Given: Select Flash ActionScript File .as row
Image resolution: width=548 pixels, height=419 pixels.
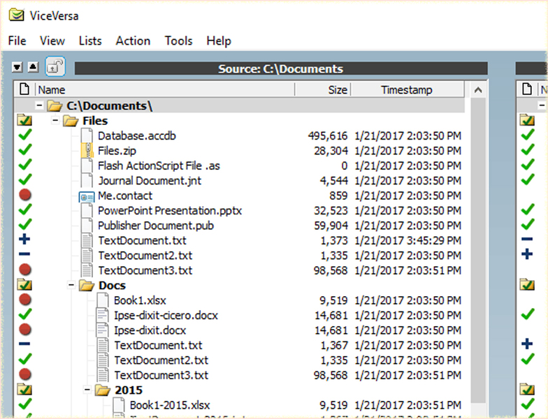Looking at the screenshot, I should click(x=159, y=166).
